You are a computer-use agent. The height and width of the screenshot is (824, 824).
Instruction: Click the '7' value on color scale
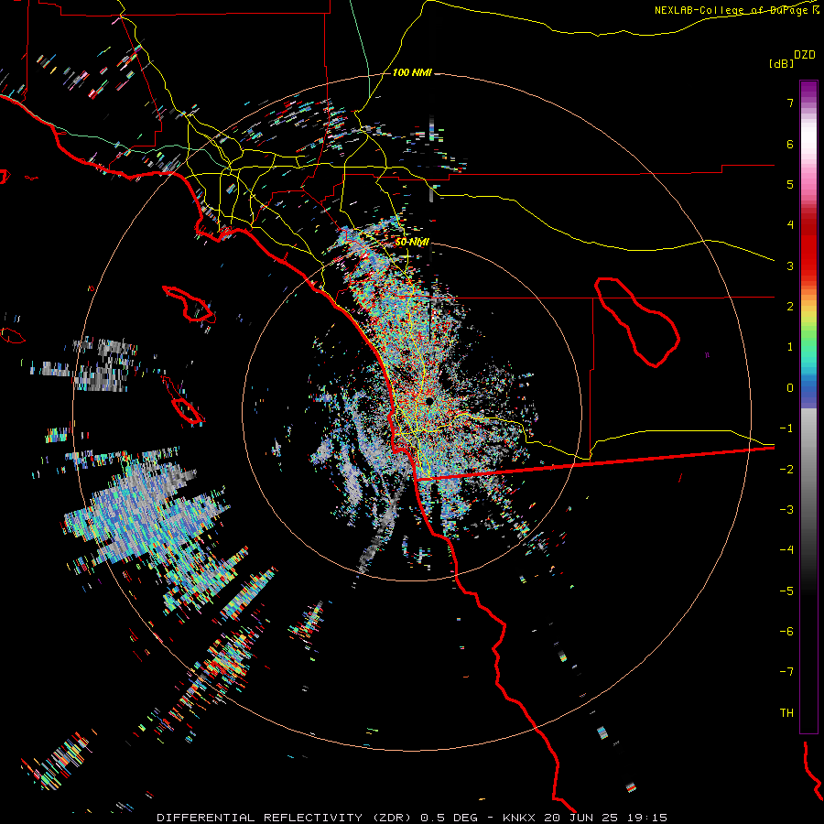(790, 103)
